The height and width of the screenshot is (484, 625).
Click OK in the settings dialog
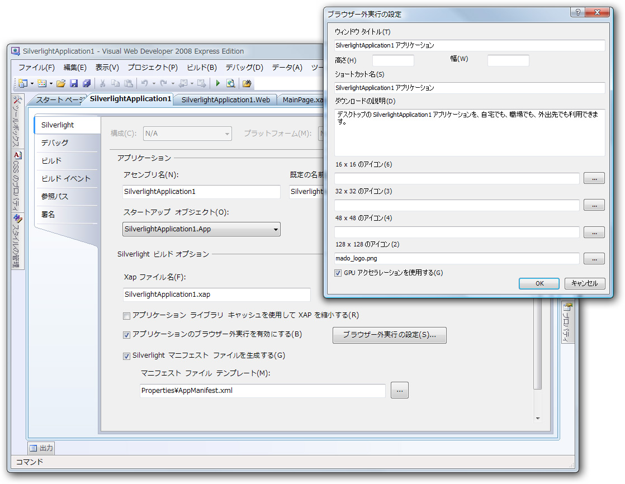coord(538,283)
